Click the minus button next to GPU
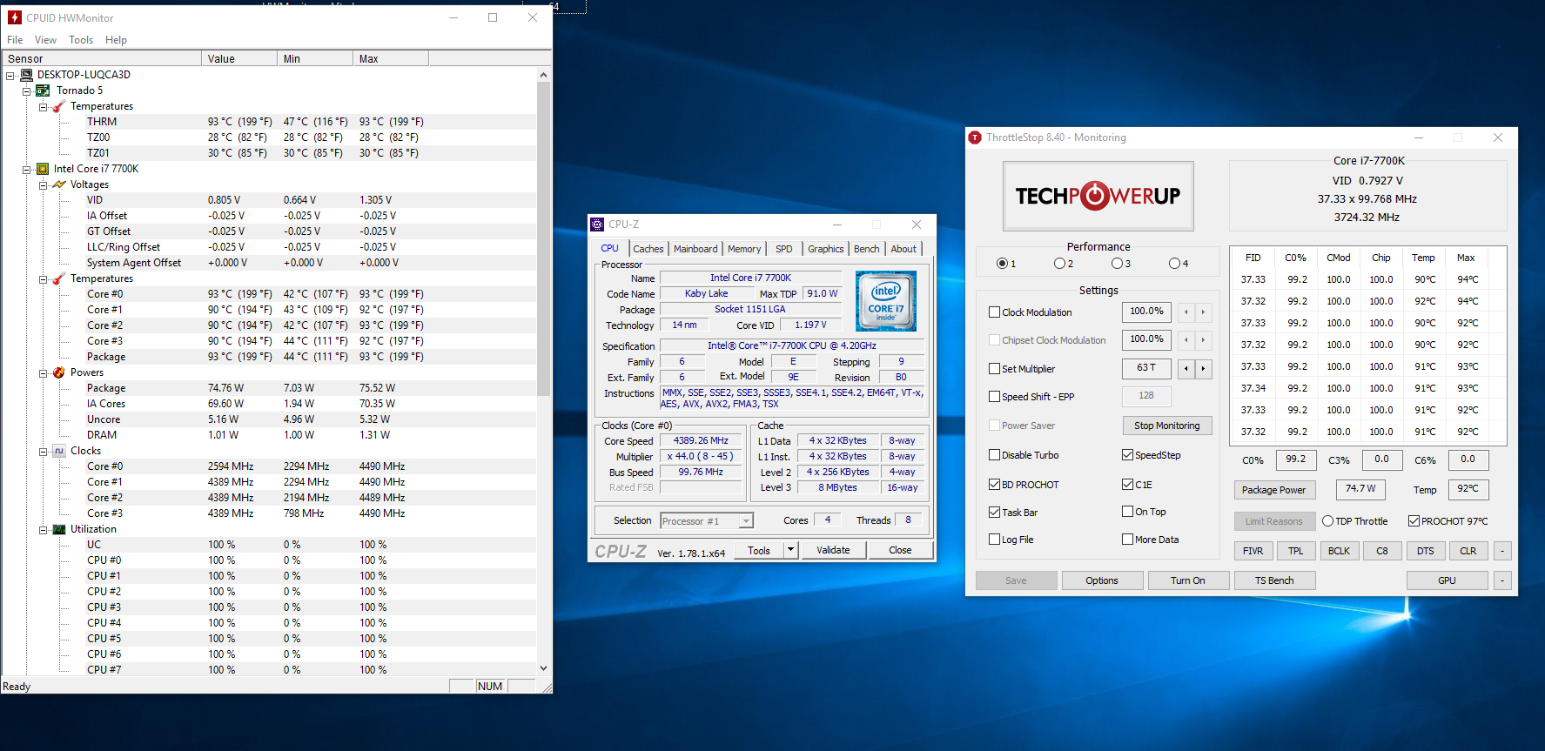This screenshot has width=1545, height=751. click(1502, 580)
